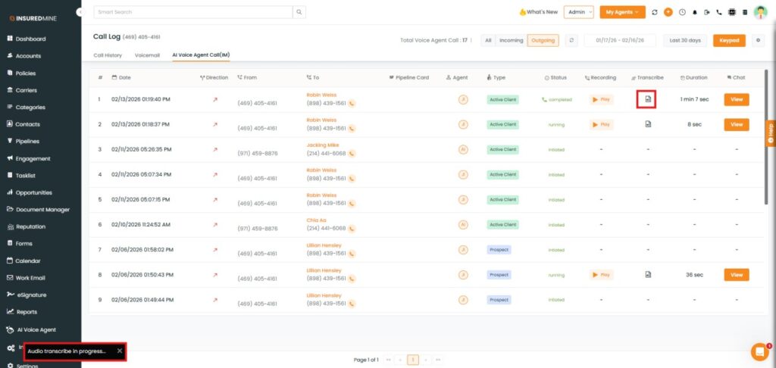Select the Outgoing calls filter
The image size is (776, 368).
click(x=543, y=40)
